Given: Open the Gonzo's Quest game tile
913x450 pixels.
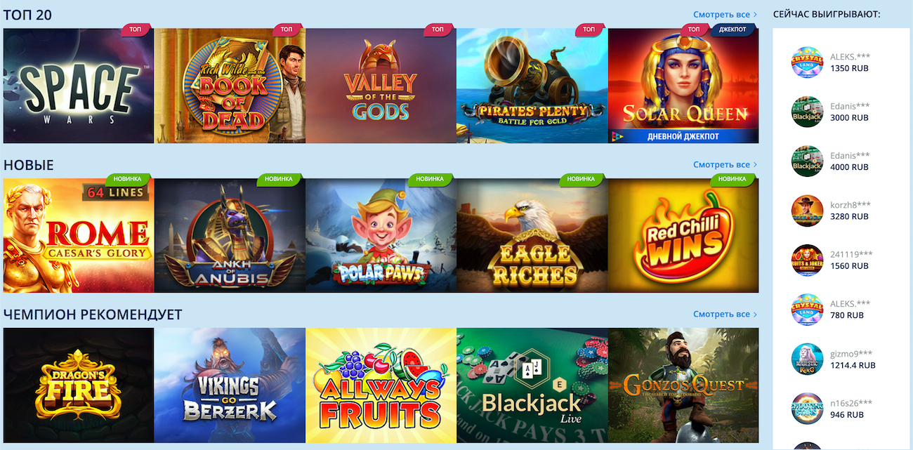Looking at the screenshot, I should pos(683,385).
